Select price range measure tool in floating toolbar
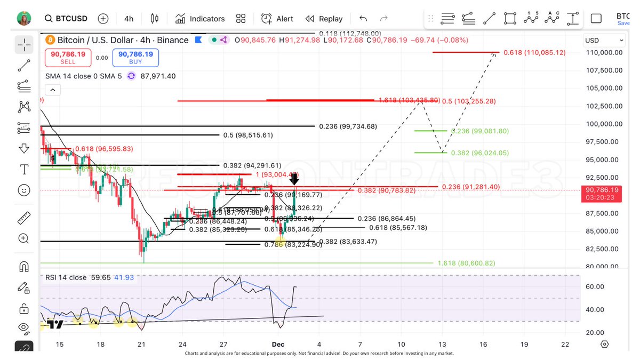 572,19
